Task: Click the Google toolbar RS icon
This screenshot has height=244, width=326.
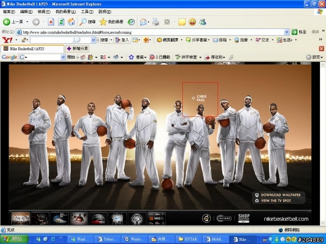Action: (x=103, y=57)
